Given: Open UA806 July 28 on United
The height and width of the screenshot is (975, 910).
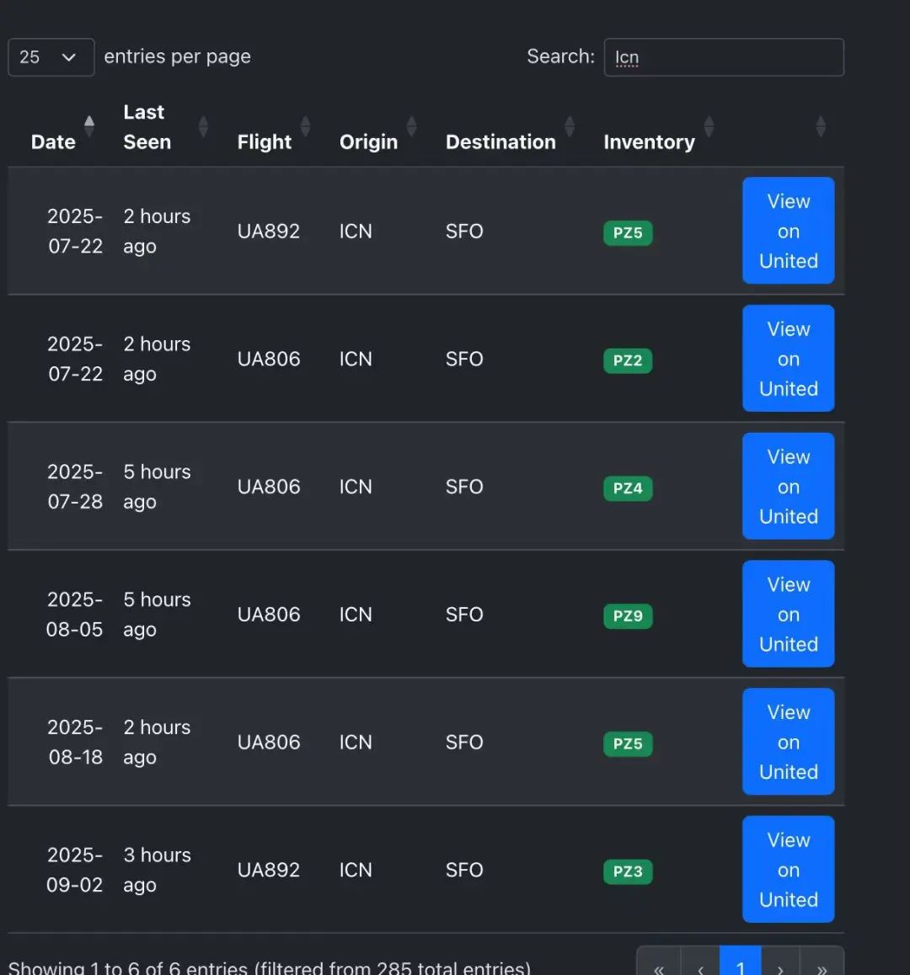Looking at the screenshot, I should (788, 487).
